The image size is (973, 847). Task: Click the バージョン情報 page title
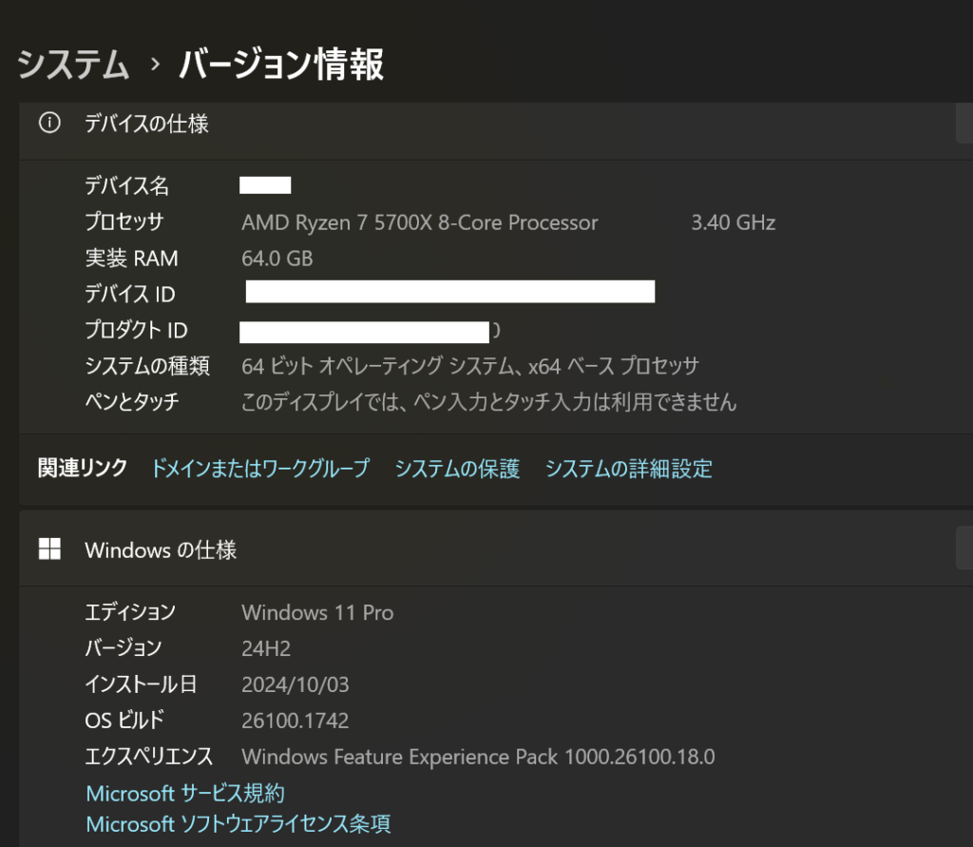pos(281,65)
